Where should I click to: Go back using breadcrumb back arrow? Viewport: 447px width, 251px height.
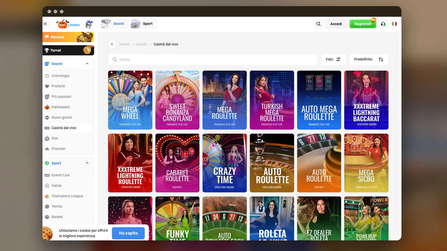tap(112, 44)
